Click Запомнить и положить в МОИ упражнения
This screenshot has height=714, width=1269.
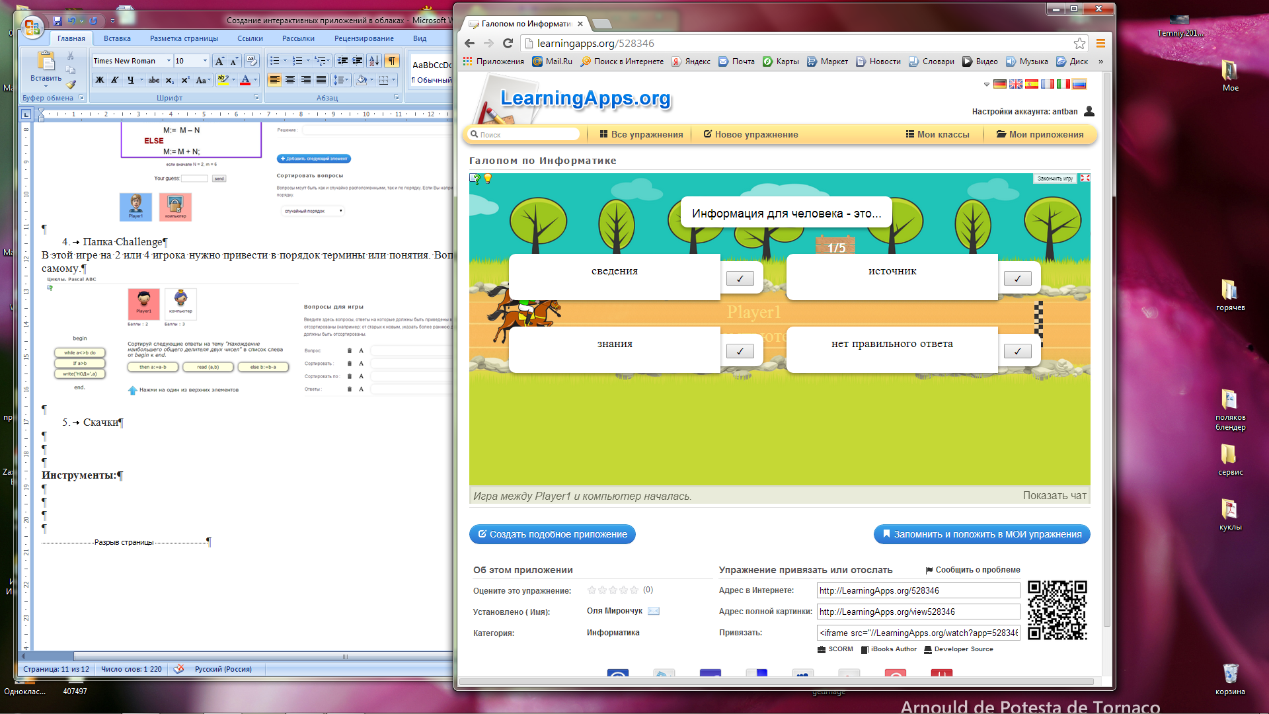coord(981,534)
